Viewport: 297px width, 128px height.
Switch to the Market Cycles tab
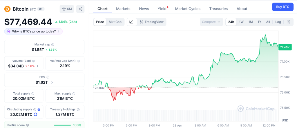point(188,9)
